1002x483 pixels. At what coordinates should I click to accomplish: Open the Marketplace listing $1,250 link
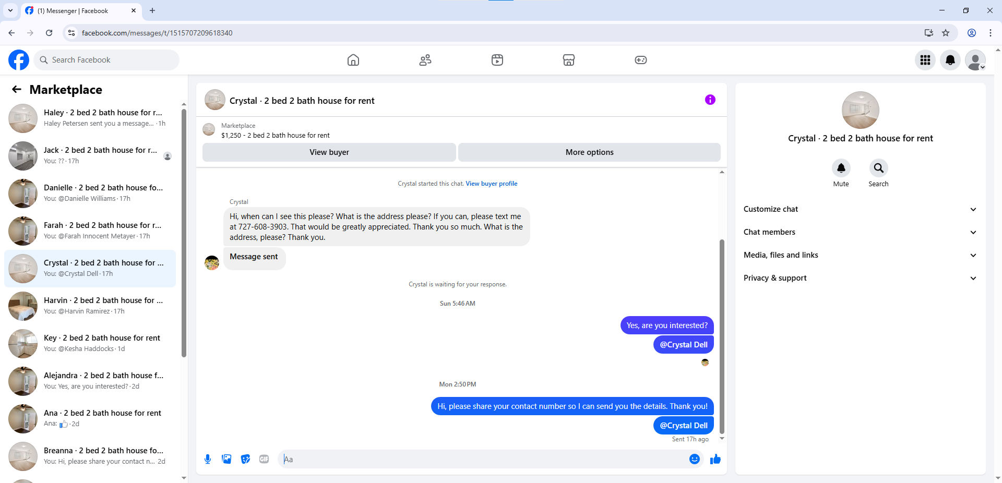point(276,135)
